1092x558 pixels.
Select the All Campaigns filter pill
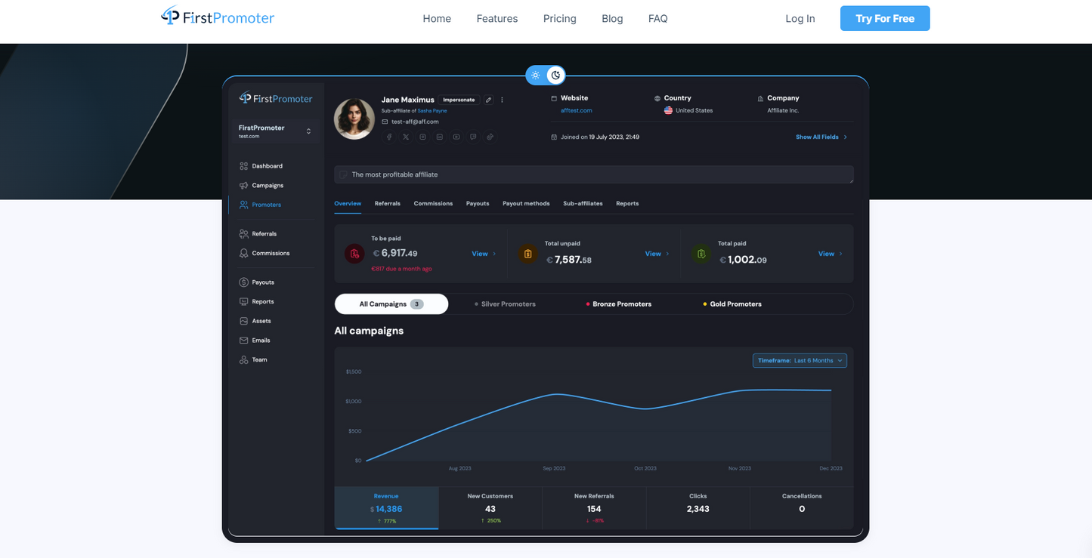[391, 304]
